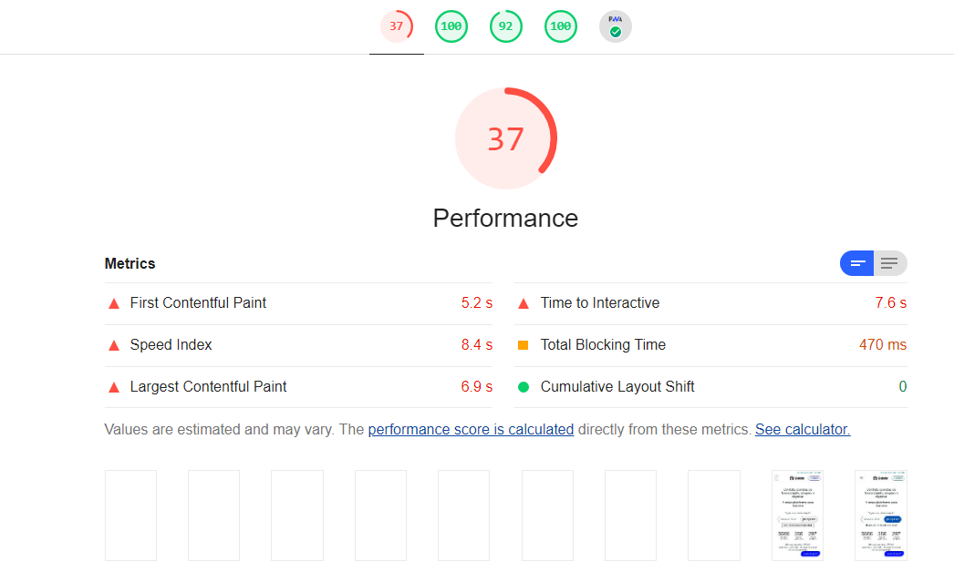This screenshot has width=954, height=582.
Task: Click the PWA badge icon
Action: 616,26
